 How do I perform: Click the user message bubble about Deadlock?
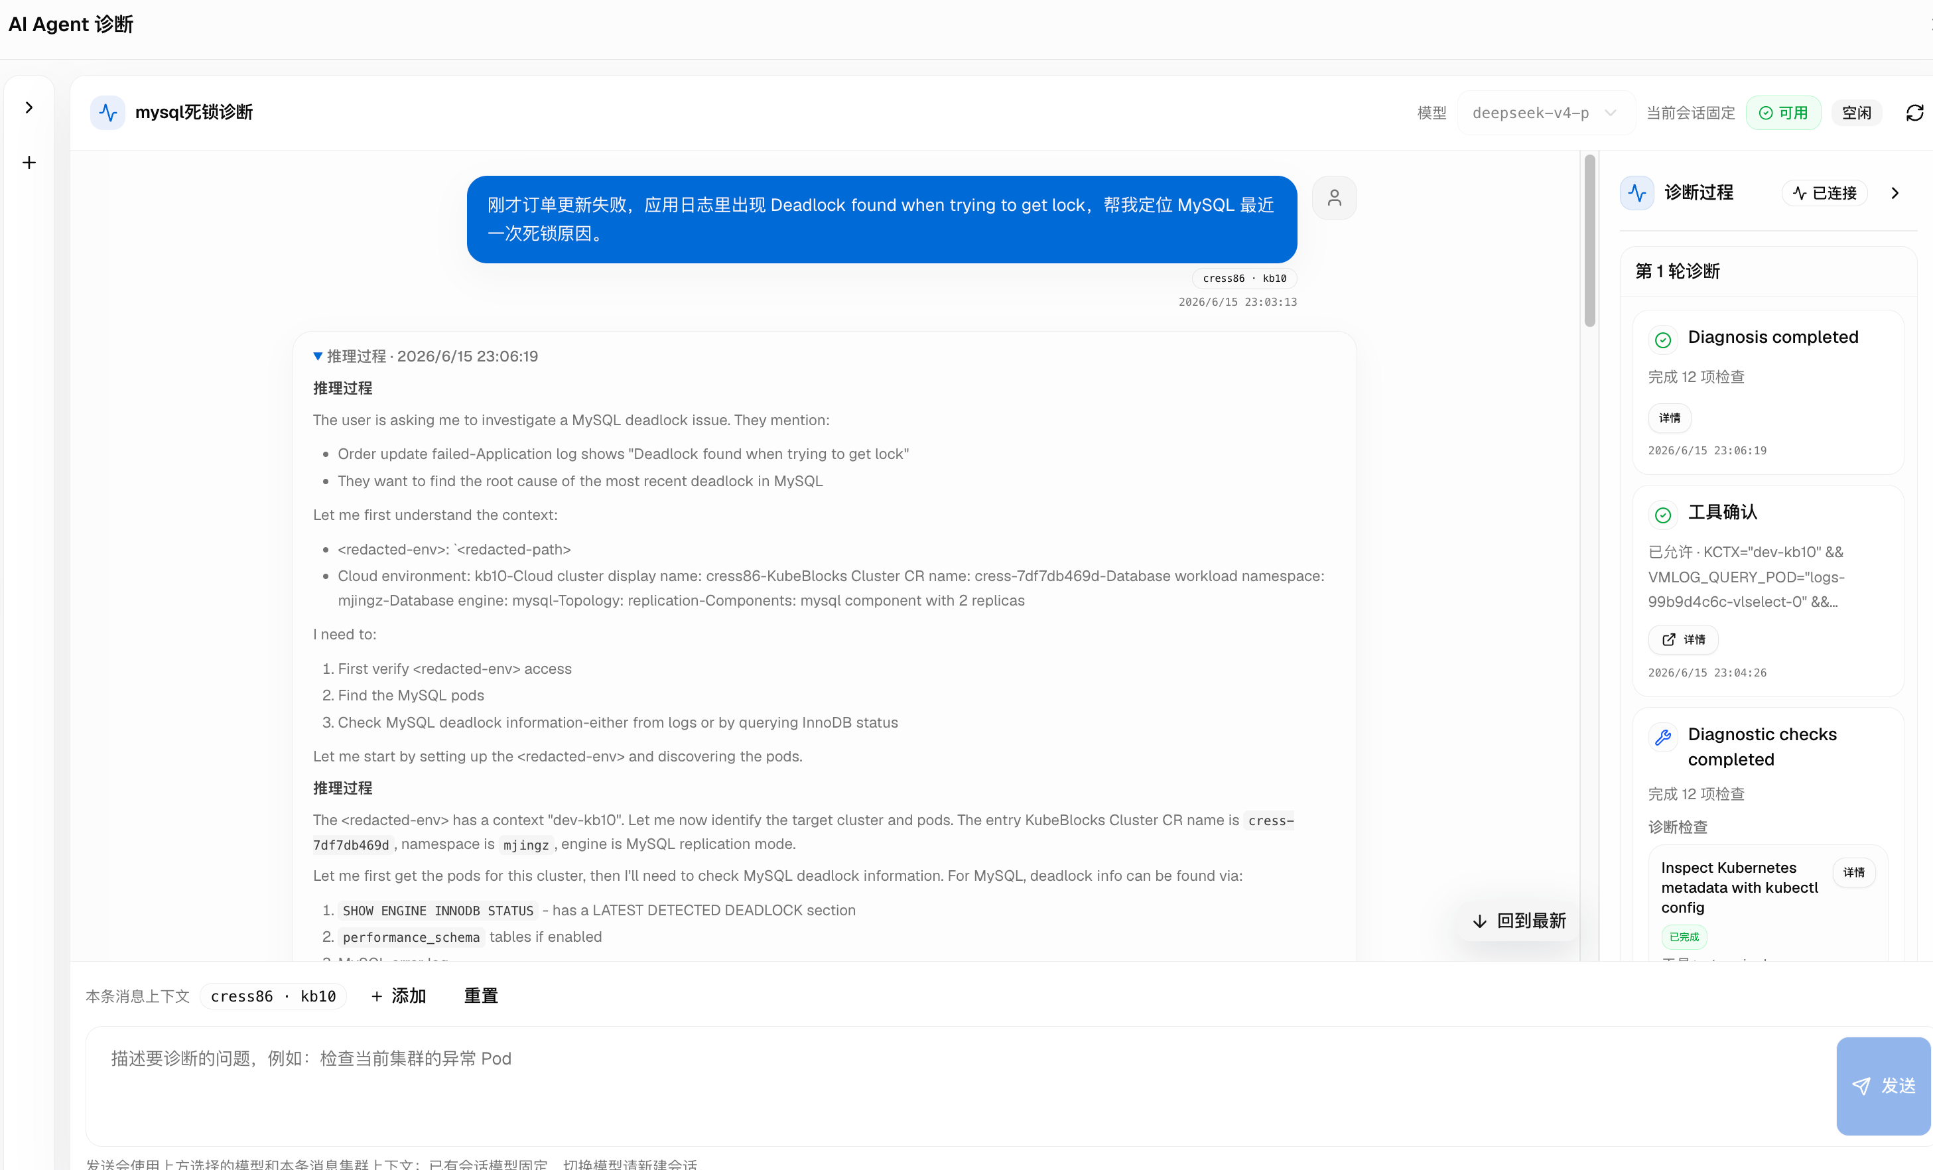point(882,220)
